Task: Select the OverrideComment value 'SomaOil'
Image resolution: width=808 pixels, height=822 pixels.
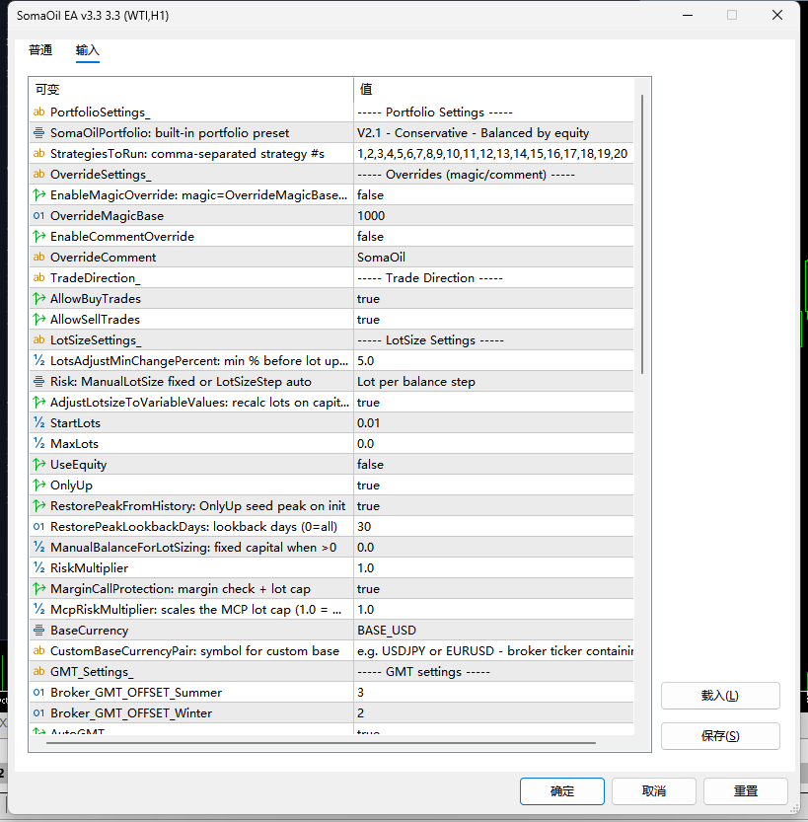Action: pos(493,257)
